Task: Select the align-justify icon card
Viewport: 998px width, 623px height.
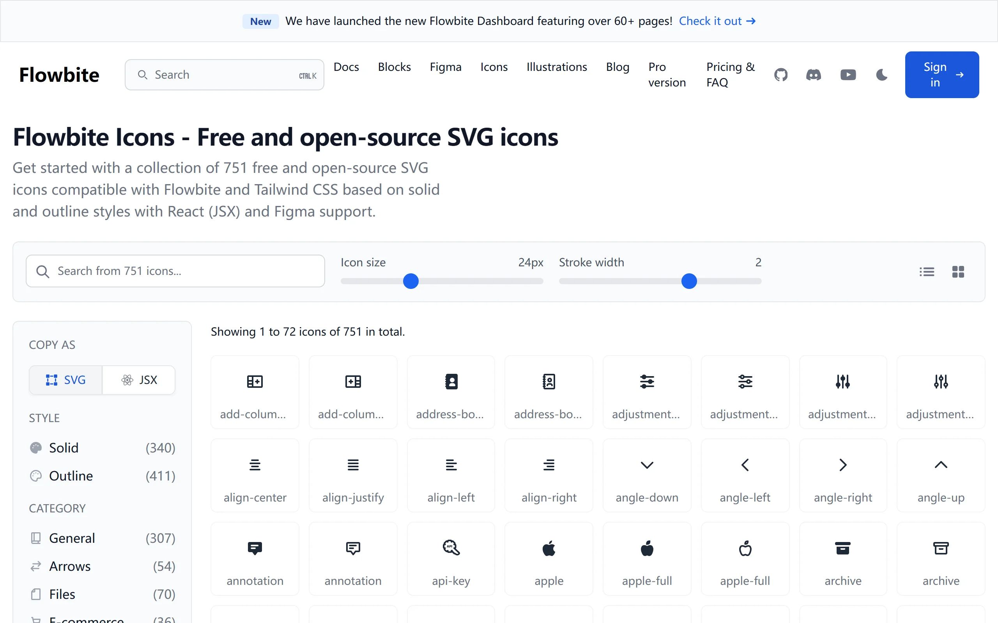Action: (353, 475)
